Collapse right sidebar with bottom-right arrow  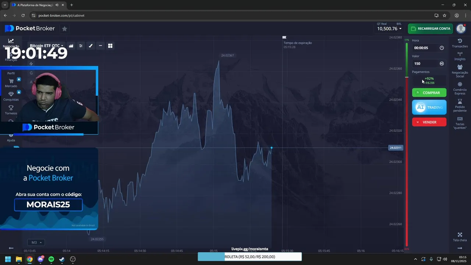[x=460, y=248]
